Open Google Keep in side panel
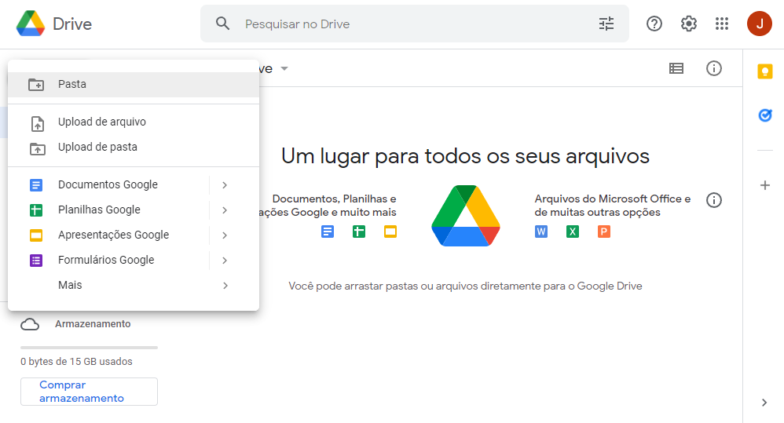 tap(764, 71)
